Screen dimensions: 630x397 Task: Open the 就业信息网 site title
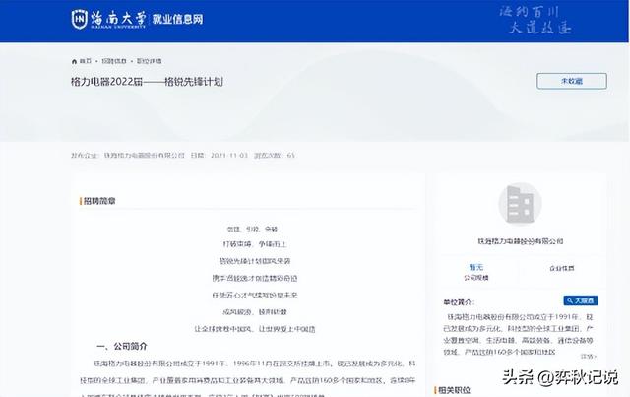177,19
